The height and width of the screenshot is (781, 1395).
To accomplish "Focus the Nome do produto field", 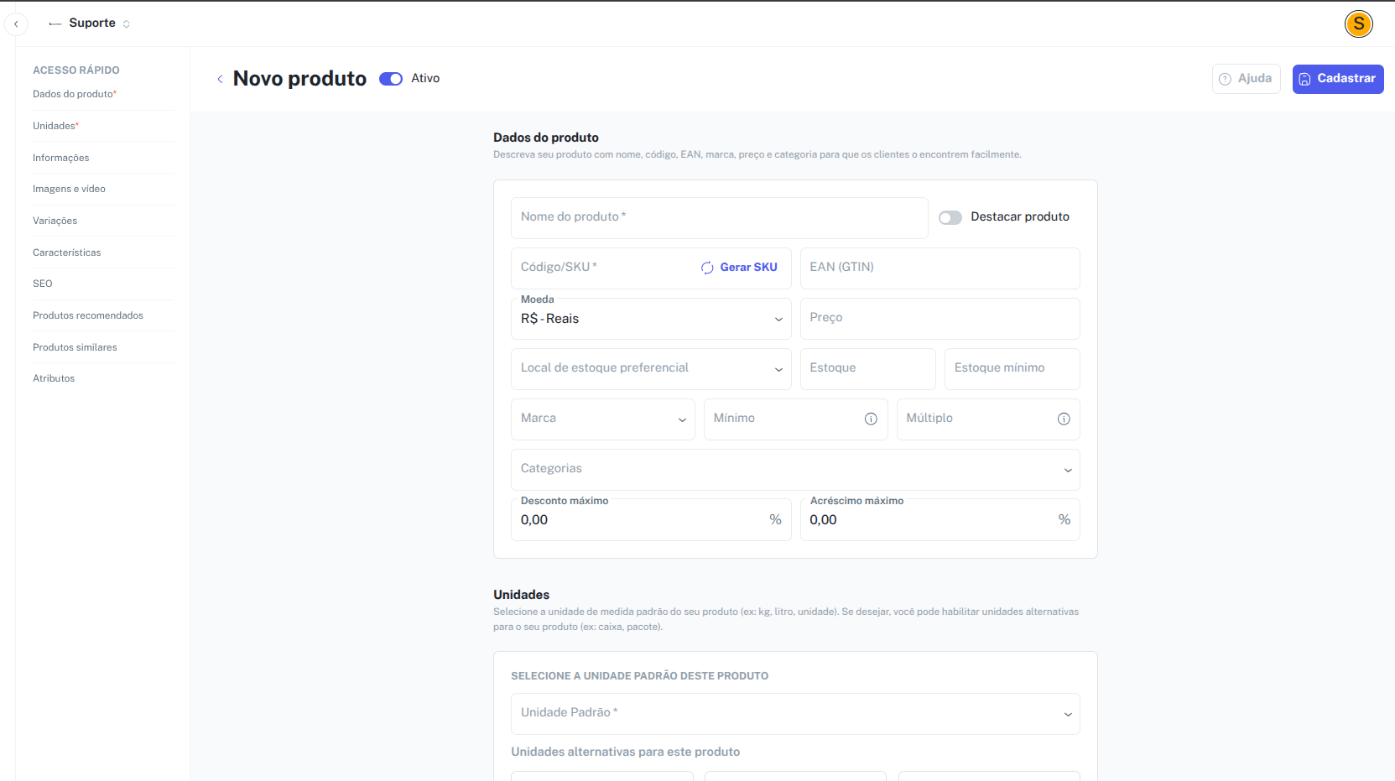I will point(719,218).
